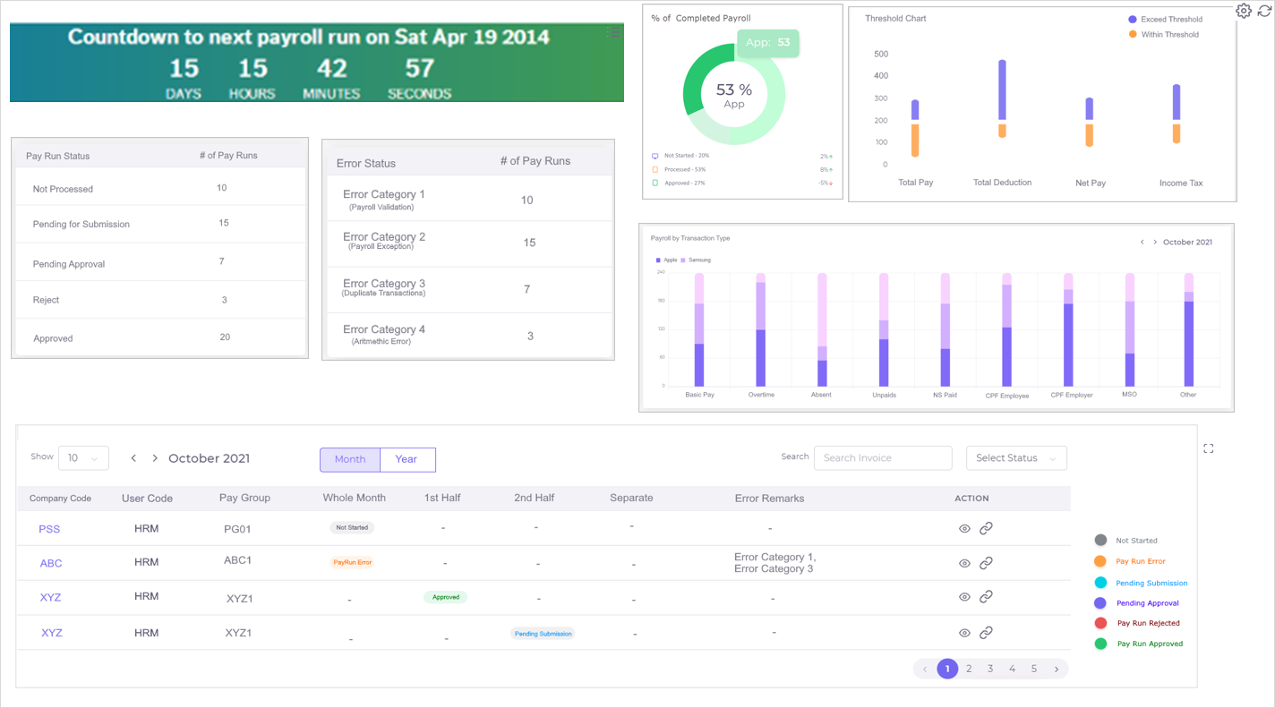Open the Show 10 entries dropdown

(83, 458)
